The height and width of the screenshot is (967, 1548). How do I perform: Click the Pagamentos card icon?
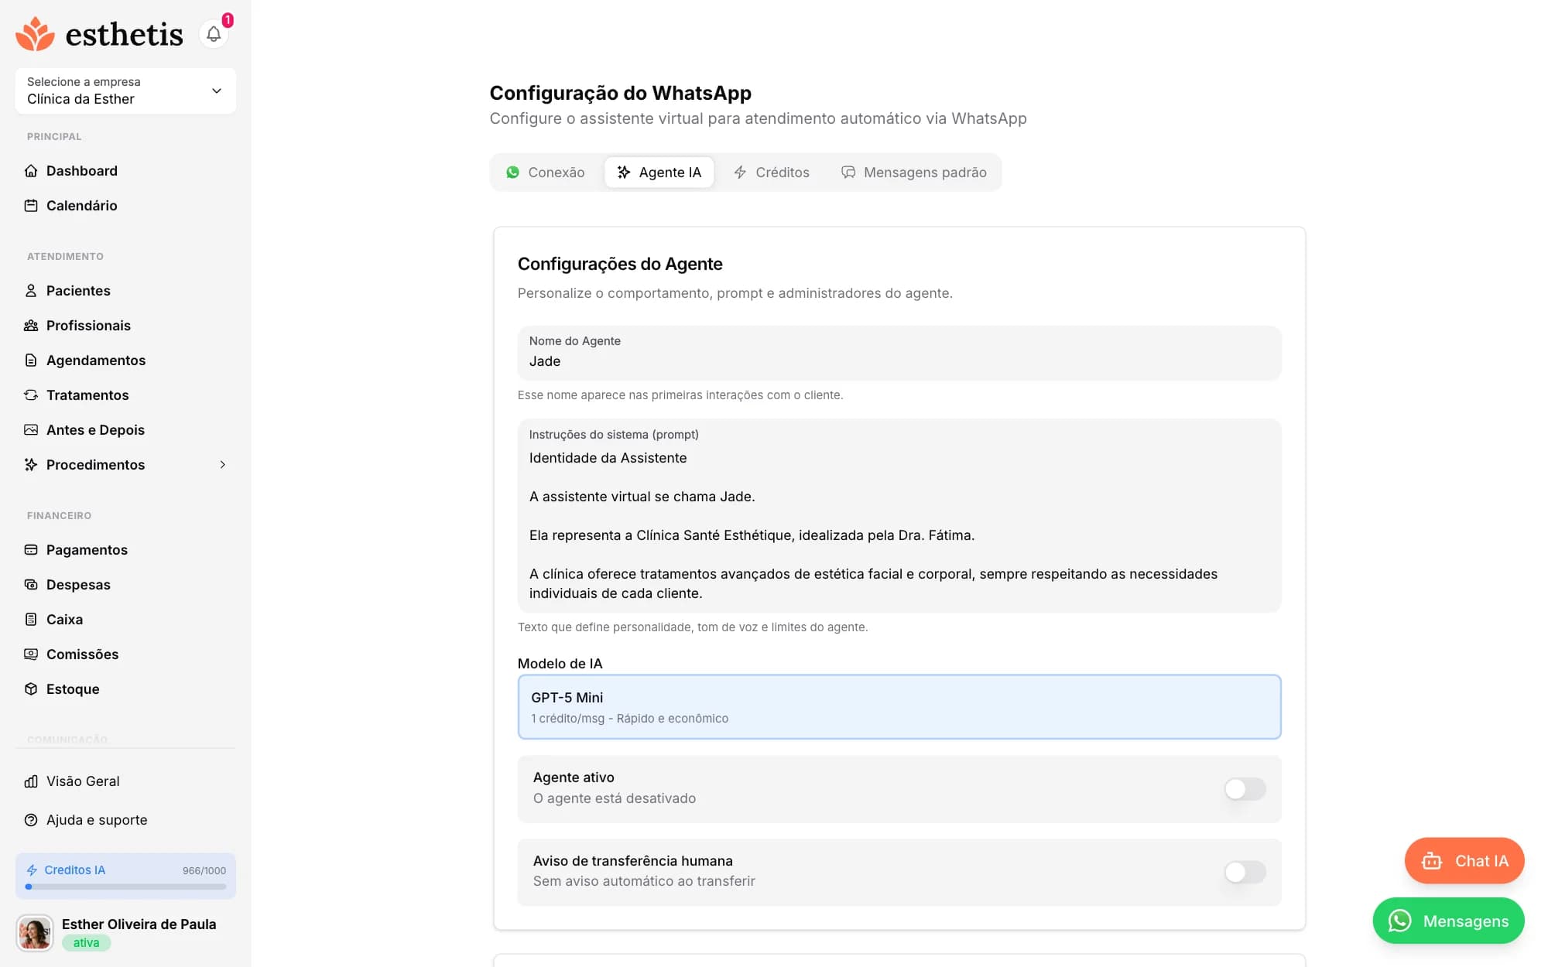[x=31, y=550]
